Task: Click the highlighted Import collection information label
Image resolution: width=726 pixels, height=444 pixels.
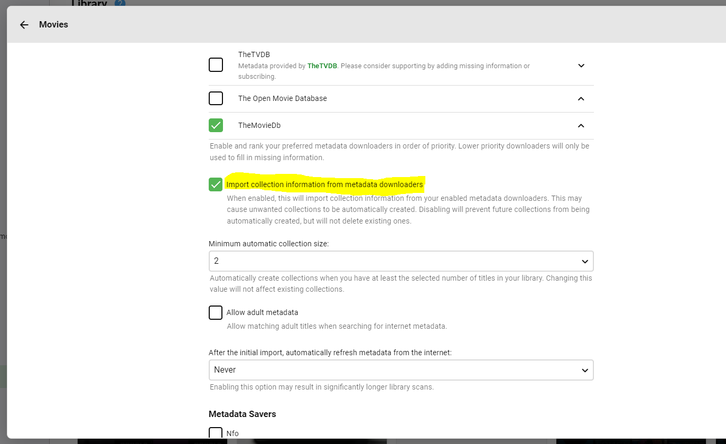Action: (324, 184)
